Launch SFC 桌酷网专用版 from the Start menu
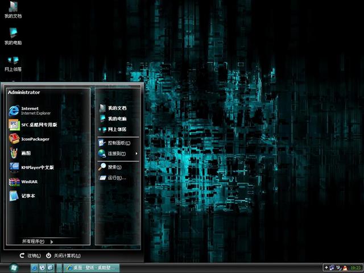 coord(39,125)
